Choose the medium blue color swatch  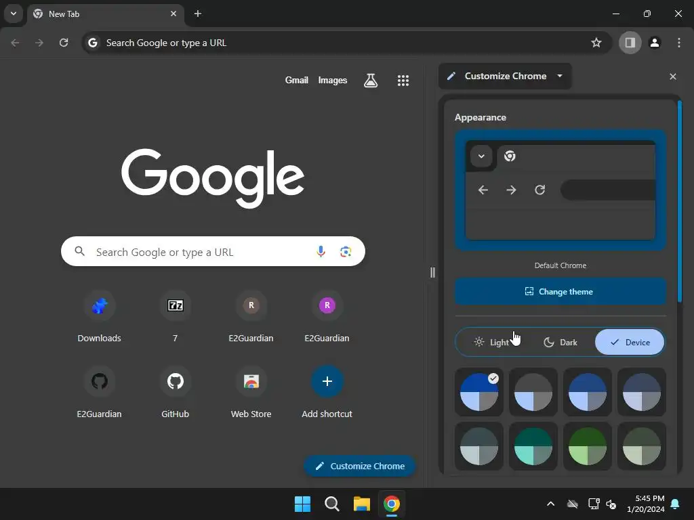[x=588, y=392]
